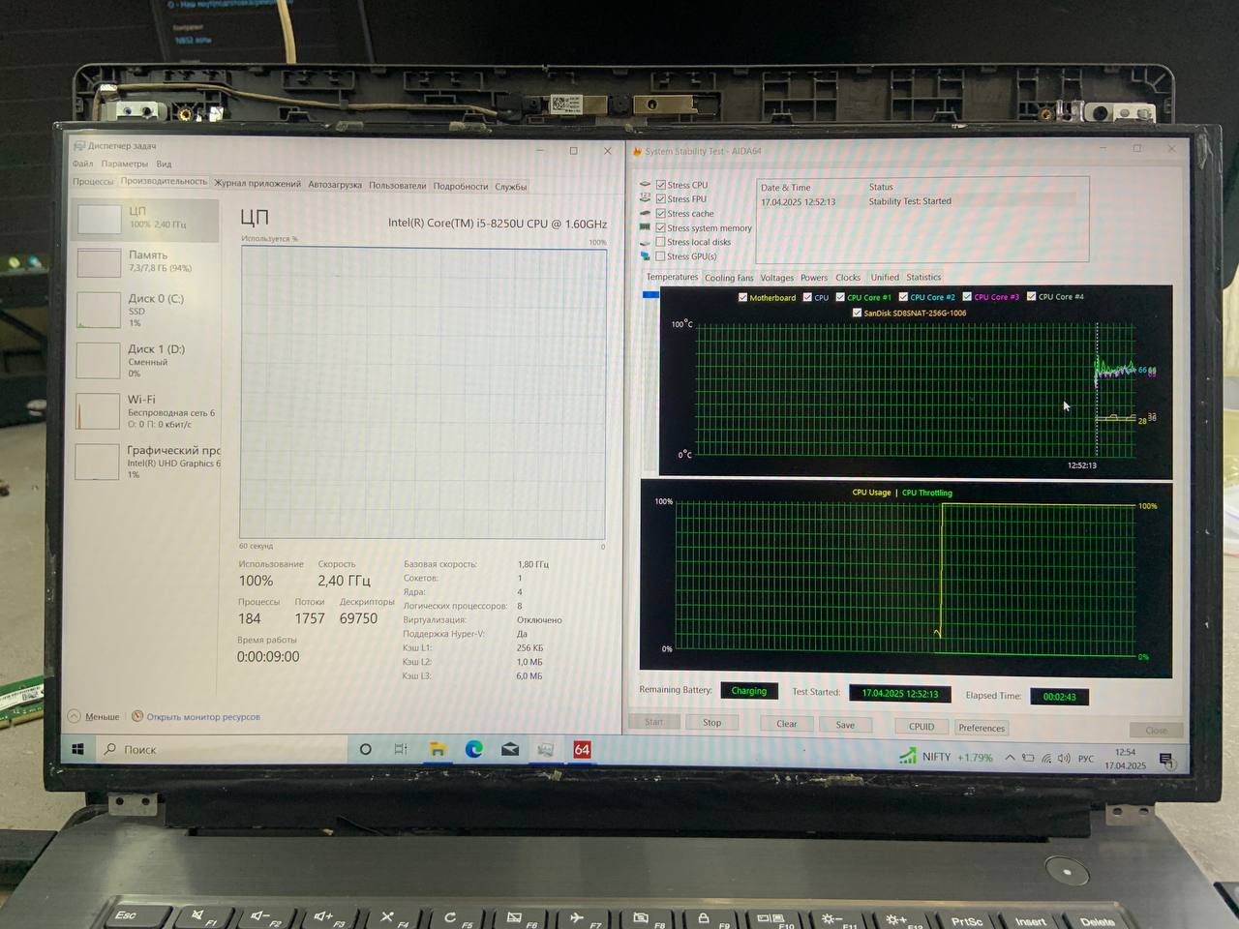The image size is (1239, 929).
Task: Switch to the Cooling Fans tab
Action: (729, 278)
